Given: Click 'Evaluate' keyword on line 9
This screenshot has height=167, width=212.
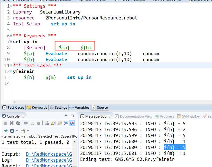Looking at the screenshot, I should coord(56,54).
